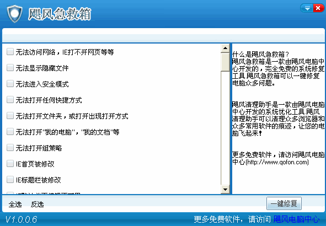Open the title bar dropdown menu arrow
The height and width of the screenshot is (226, 326).
point(307,8)
